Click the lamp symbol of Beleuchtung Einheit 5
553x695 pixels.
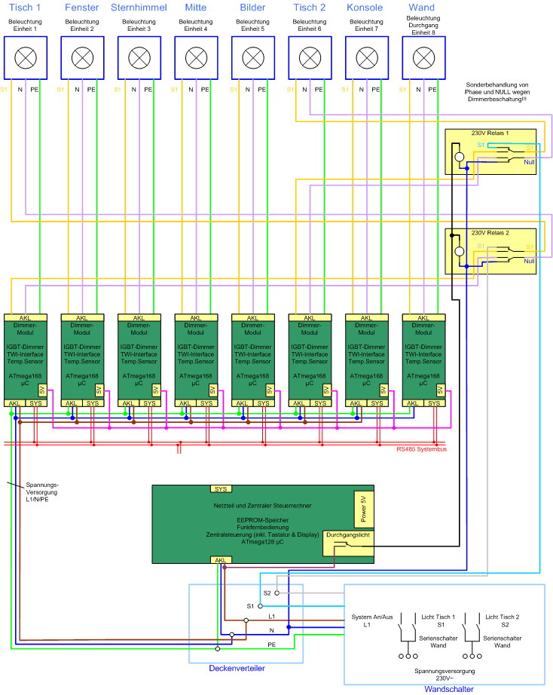click(253, 57)
